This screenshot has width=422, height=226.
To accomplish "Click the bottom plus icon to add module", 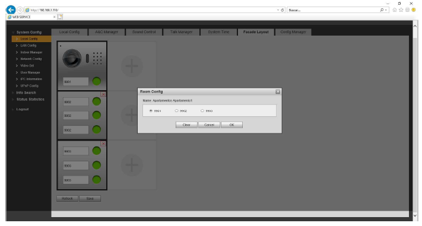I will click(132, 165).
